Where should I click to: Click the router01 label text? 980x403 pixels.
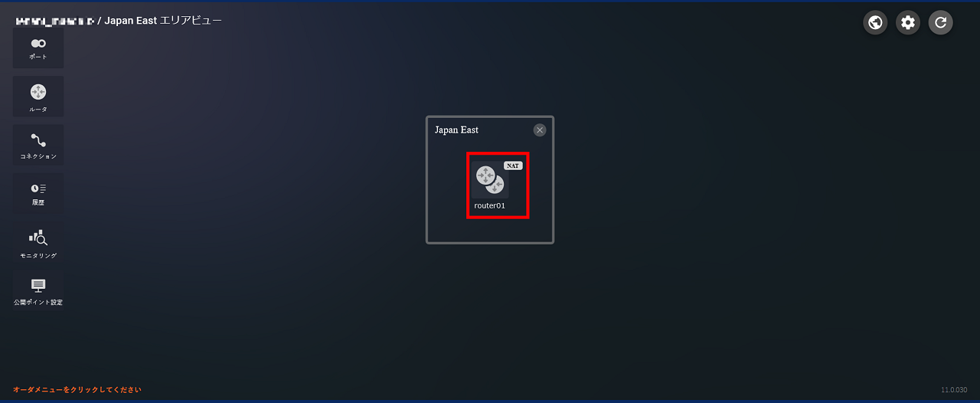[x=490, y=205]
